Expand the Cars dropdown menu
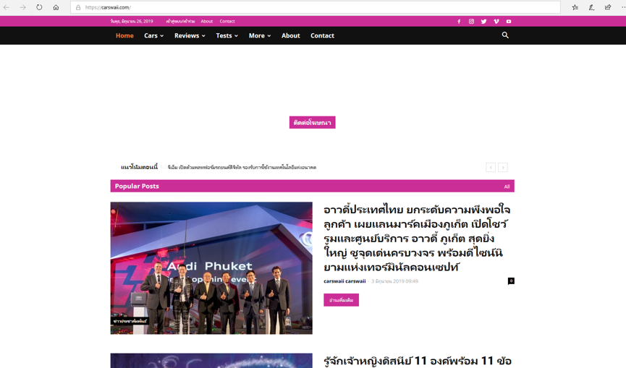This screenshot has width=626, height=368. point(153,35)
